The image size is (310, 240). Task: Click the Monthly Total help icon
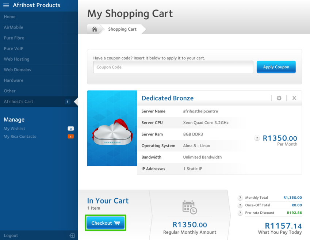coord(240,198)
